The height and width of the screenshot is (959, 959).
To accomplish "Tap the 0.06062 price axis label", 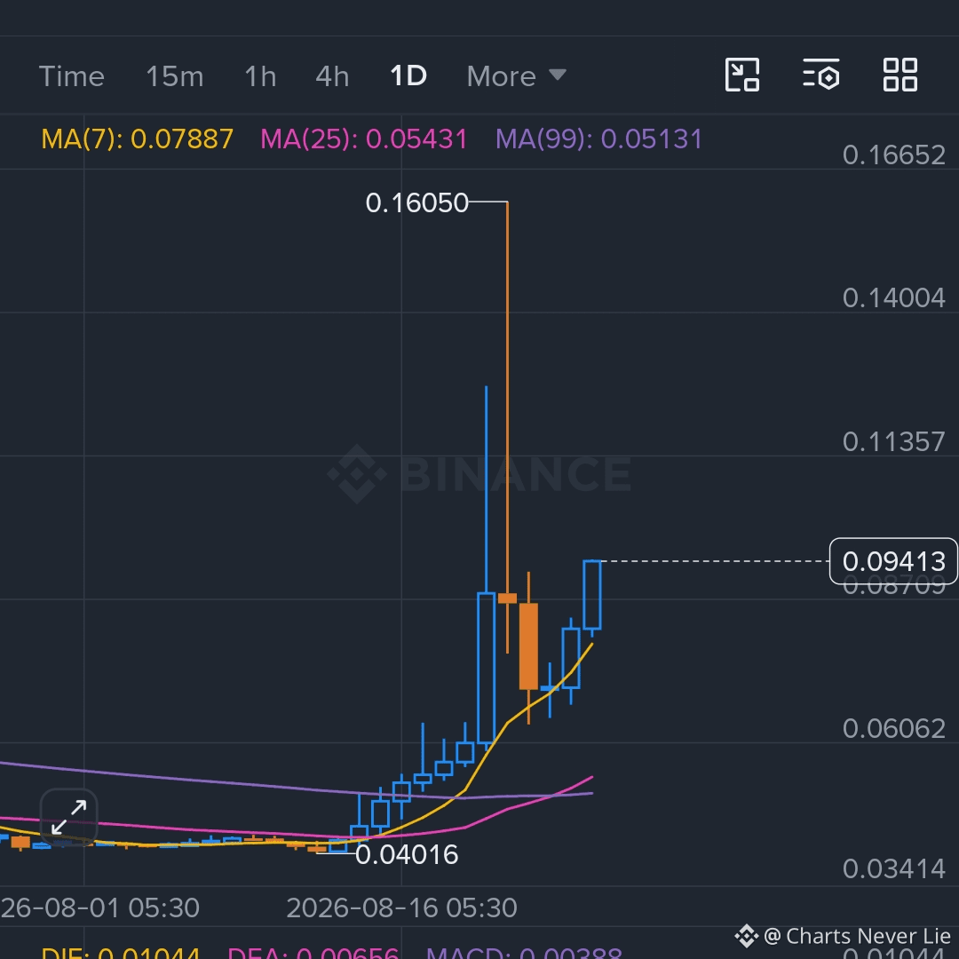I will point(893,728).
